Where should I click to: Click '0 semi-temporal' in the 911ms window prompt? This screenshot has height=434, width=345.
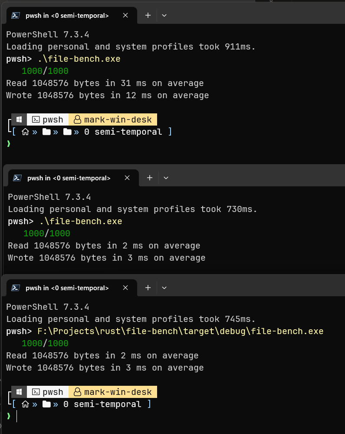click(x=123, y=132)
